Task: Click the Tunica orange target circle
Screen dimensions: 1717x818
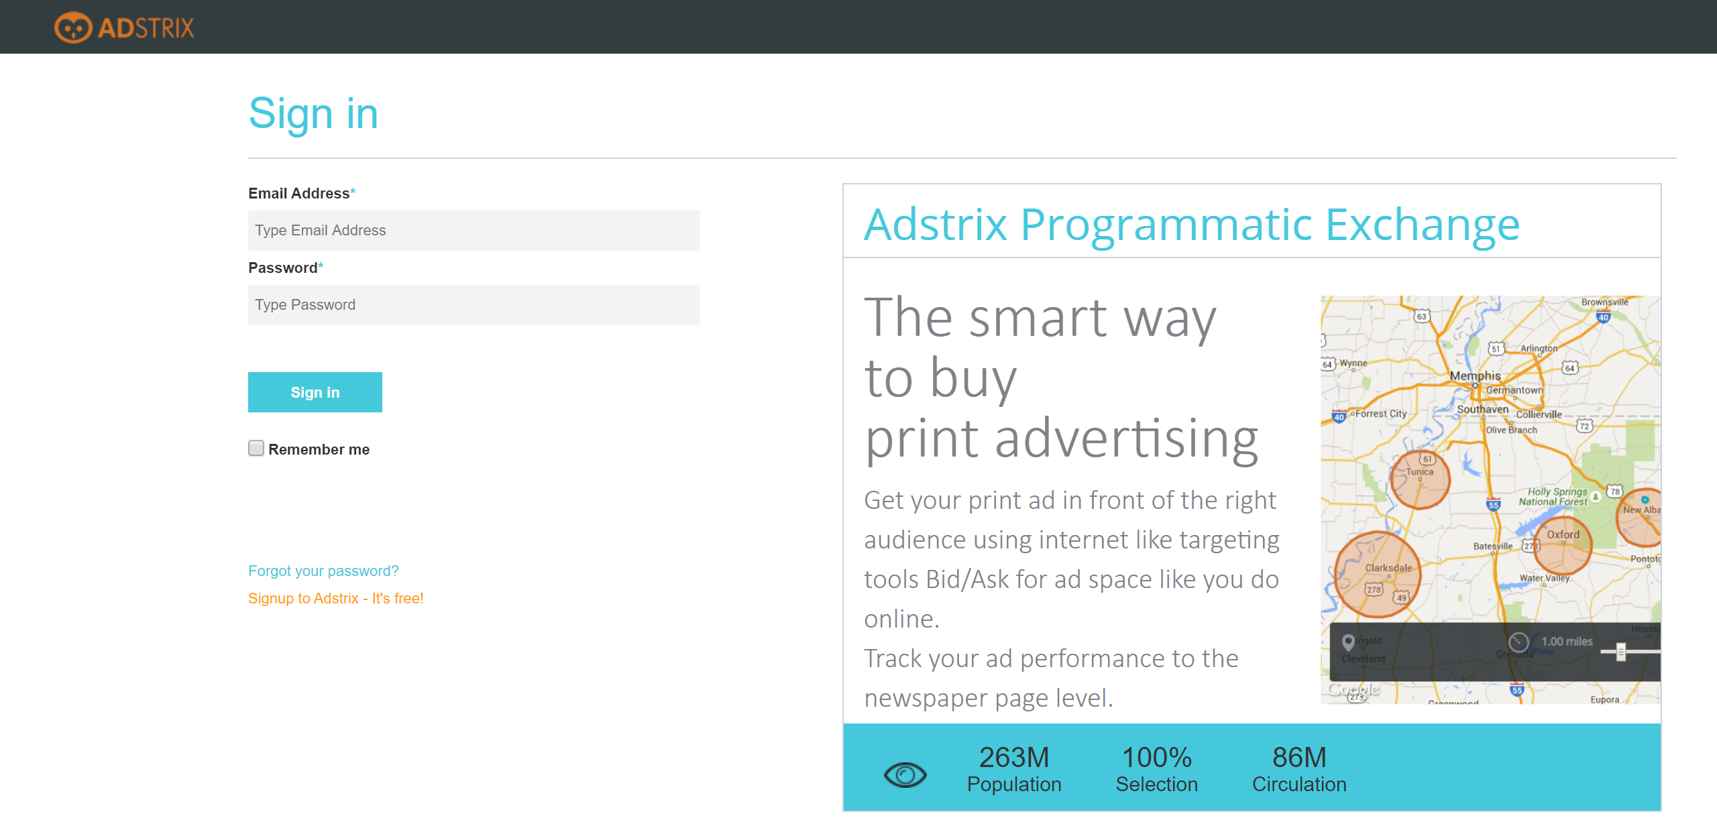Action: 1421,479
